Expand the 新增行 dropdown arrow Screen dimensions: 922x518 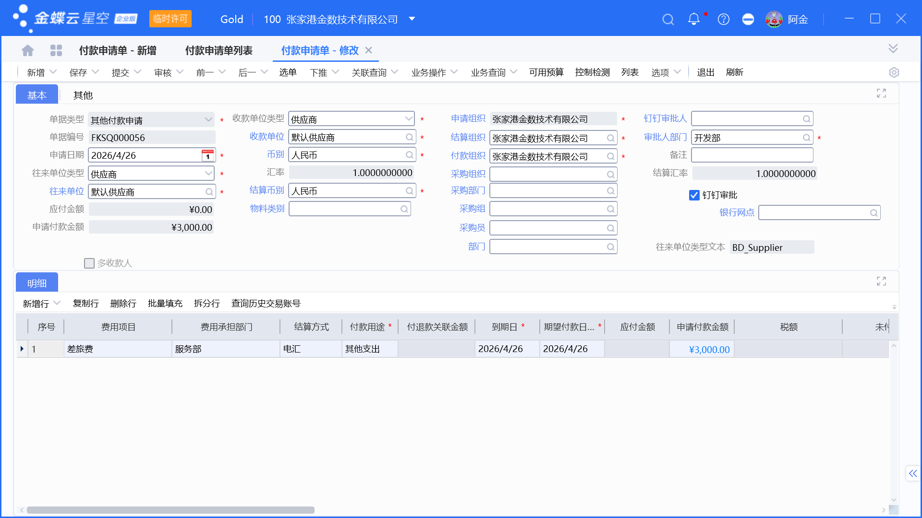[57, 303]
